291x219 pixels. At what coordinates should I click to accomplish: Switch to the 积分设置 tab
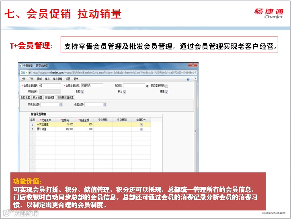38,97
